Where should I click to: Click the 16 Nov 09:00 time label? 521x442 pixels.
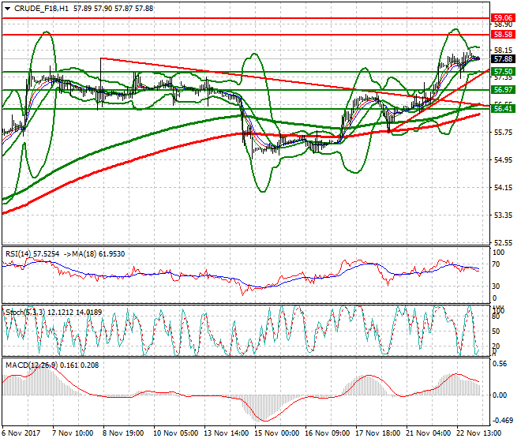[327, 433]
